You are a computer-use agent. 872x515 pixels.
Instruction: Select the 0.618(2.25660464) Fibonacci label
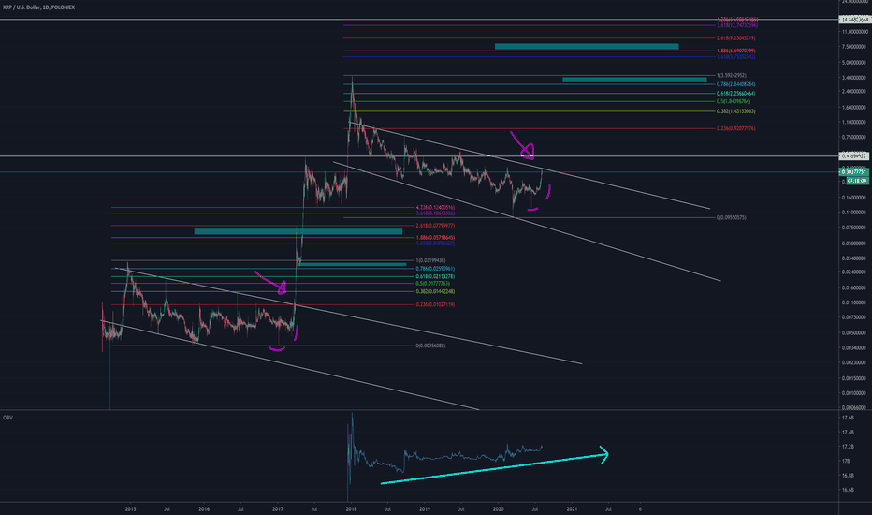pyautogui.click(x=735, y=93)
